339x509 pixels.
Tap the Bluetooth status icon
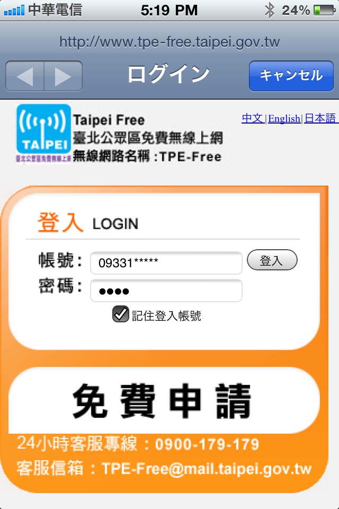tap(270, 10)
